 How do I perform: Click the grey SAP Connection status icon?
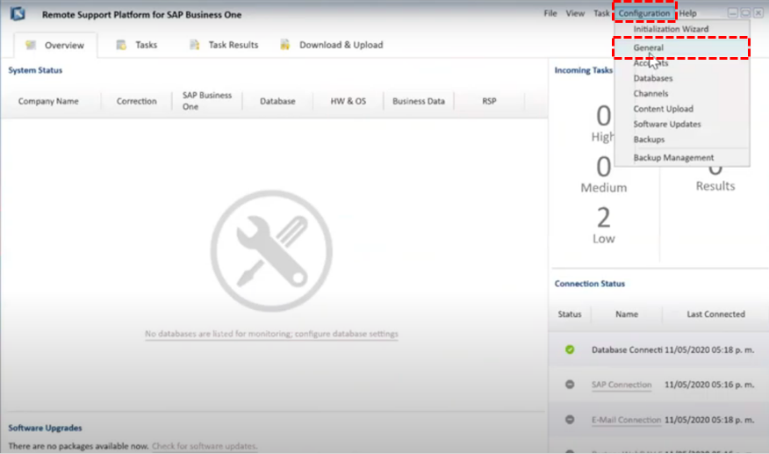click(570, 385)
